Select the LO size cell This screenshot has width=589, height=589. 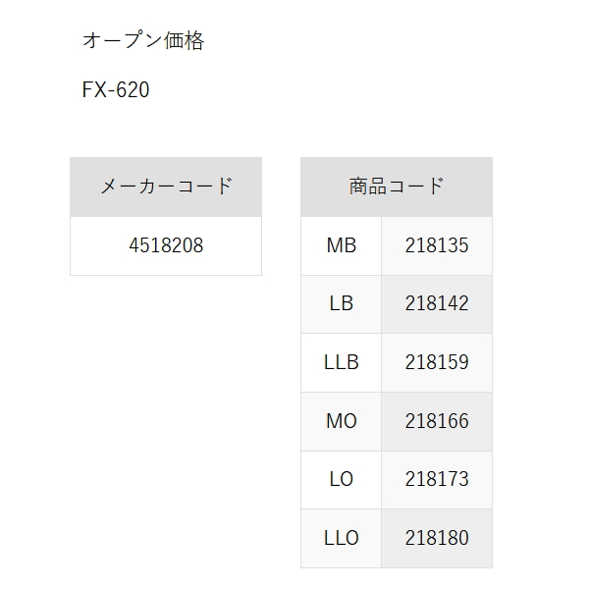[x=341, y=479]
